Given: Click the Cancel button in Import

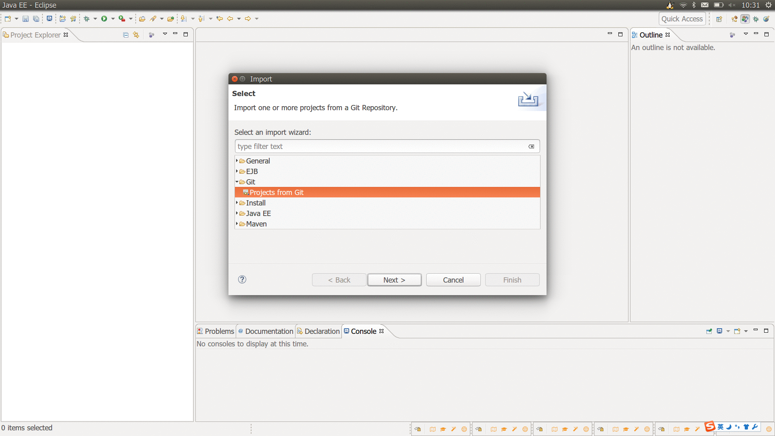Looking at the screenshot, I should [453, 280].
